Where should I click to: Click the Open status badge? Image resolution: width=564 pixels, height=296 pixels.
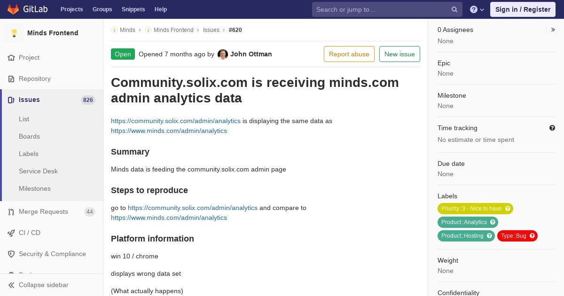123,54
